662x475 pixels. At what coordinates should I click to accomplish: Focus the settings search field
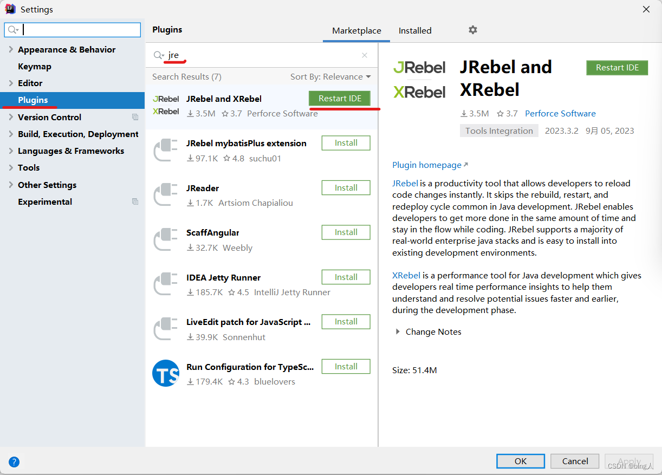click(x=73, y=30)
